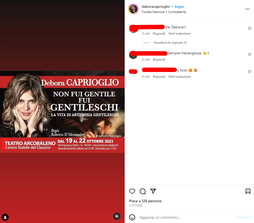254x223 pixels.
Task: Click 'Vedi traduzione' under third comment
Action: coord(179,77)
